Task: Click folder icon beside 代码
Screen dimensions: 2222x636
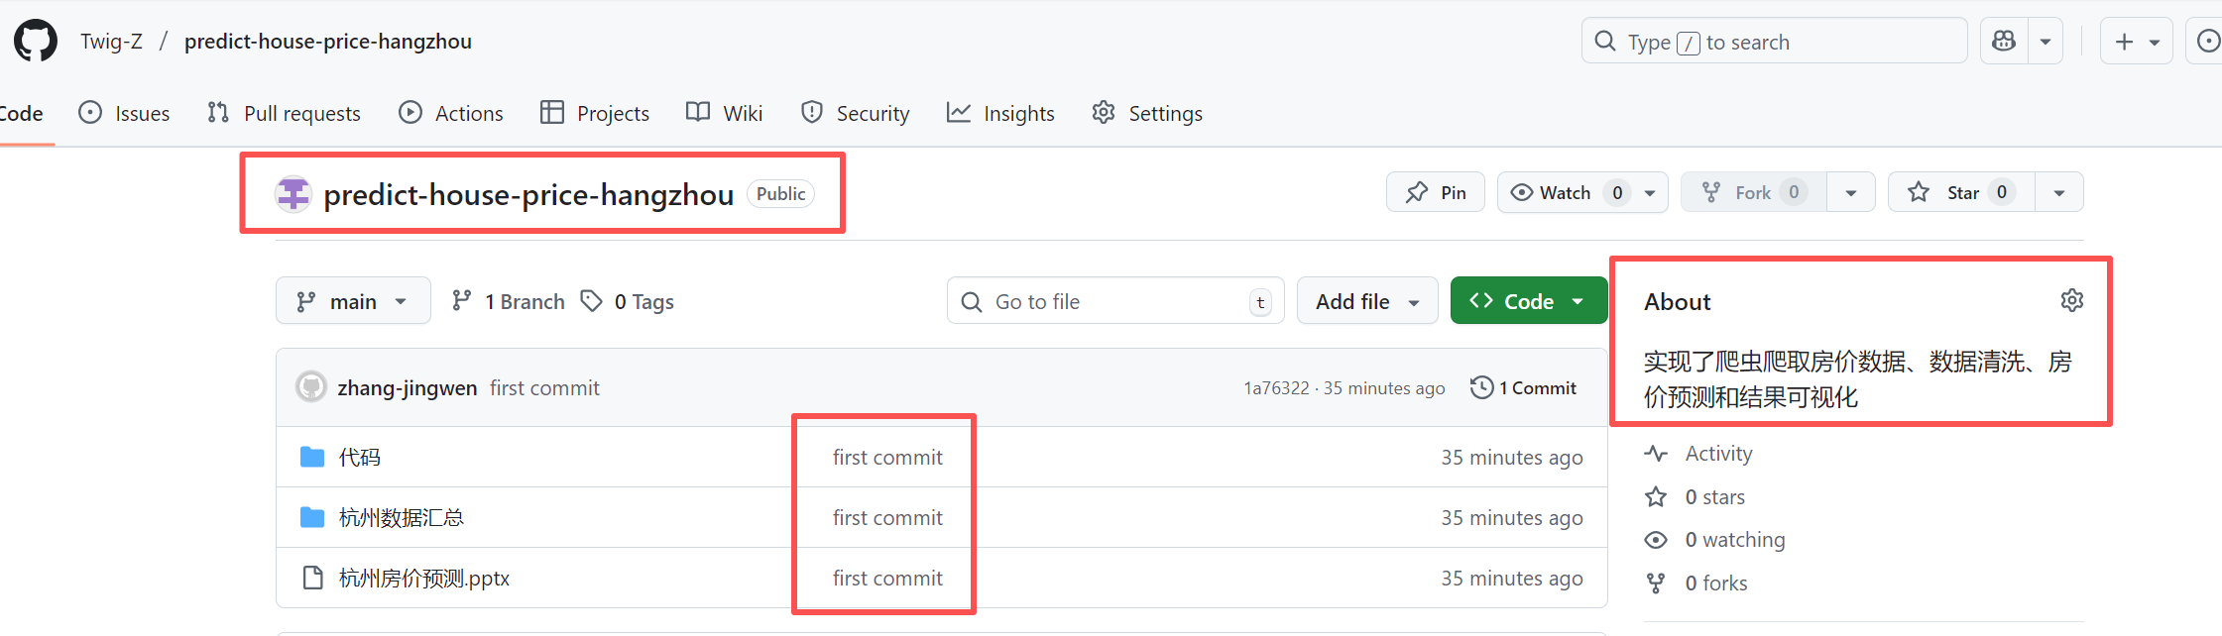Action: 312,457
